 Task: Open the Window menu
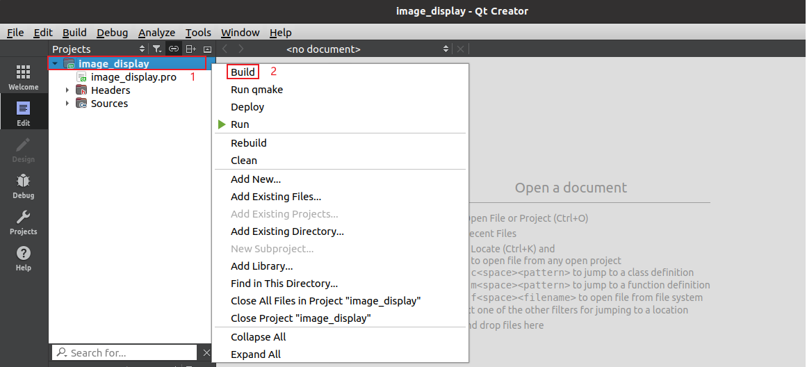point(241,33)
